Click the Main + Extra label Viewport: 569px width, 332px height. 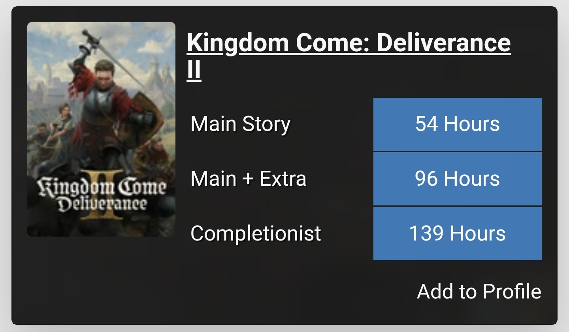(248, 179)
